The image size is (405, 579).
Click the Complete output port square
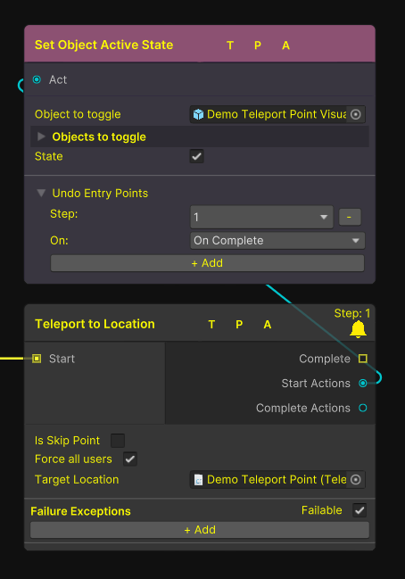(363, 359)
